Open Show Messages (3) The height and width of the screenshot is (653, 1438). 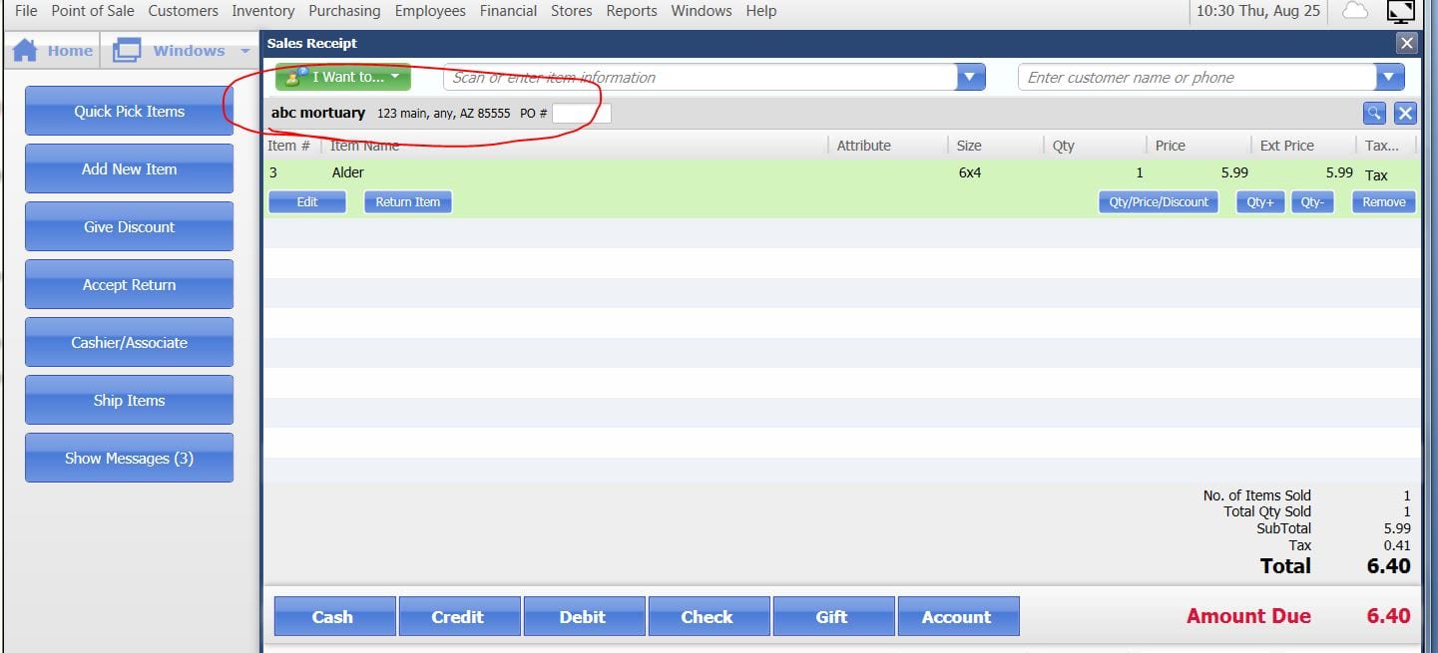pos(128,458)
